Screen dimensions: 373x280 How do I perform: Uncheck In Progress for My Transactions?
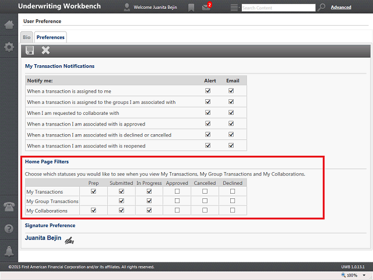[x=149, y=191]
